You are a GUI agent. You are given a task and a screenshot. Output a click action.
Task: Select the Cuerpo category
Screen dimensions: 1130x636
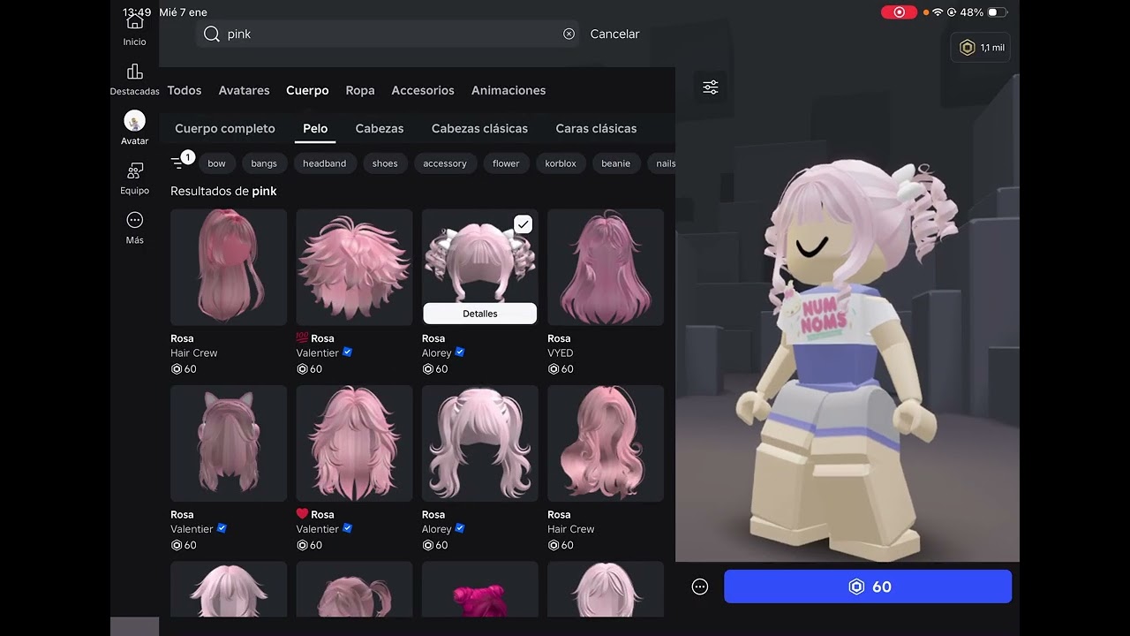(307, 90)
